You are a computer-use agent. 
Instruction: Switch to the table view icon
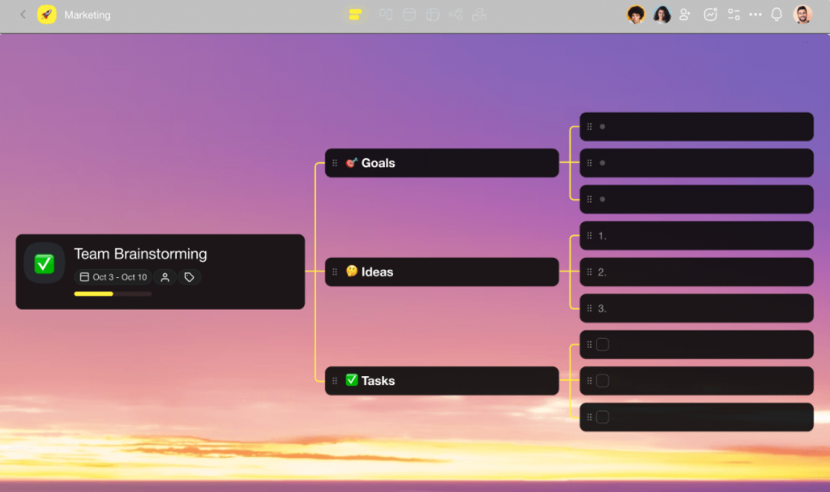(433, 15)
